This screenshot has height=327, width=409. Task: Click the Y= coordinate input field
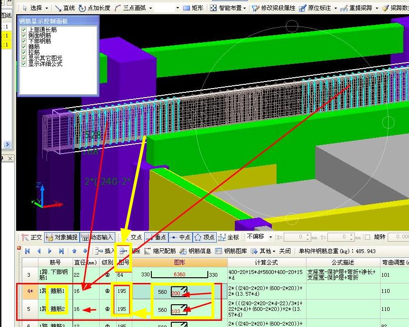point(341,237)
